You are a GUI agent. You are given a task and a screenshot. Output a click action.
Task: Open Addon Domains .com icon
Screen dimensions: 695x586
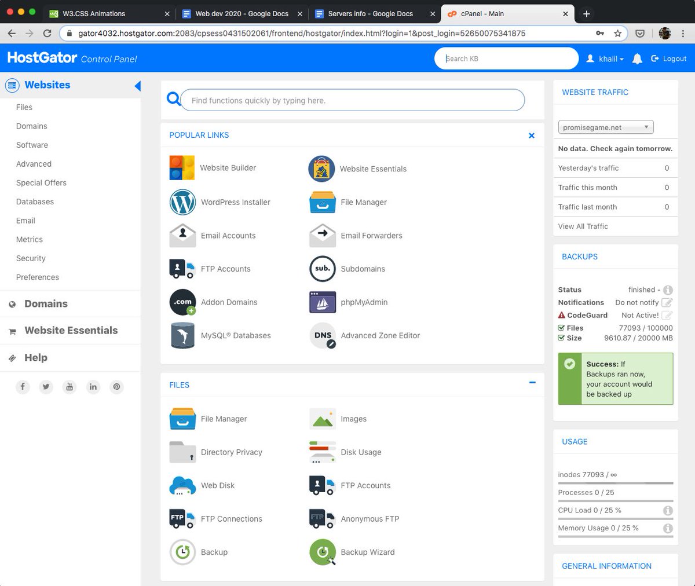coord(182,302)
